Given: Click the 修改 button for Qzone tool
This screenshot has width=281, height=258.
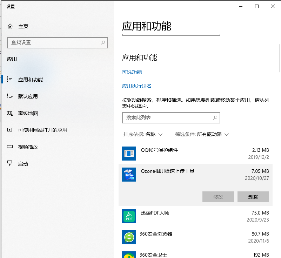Looking at the screenshot, I should click(218, 197).
